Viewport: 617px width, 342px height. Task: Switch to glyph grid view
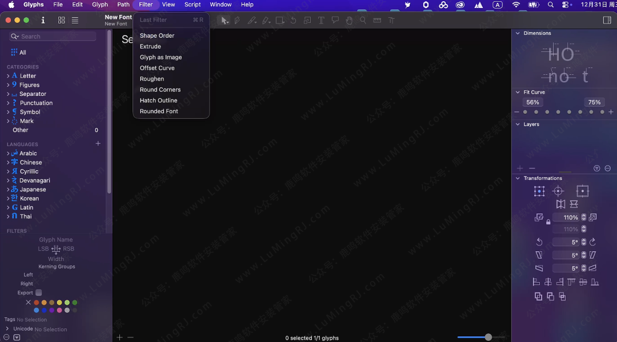click(x=61, y=21)
